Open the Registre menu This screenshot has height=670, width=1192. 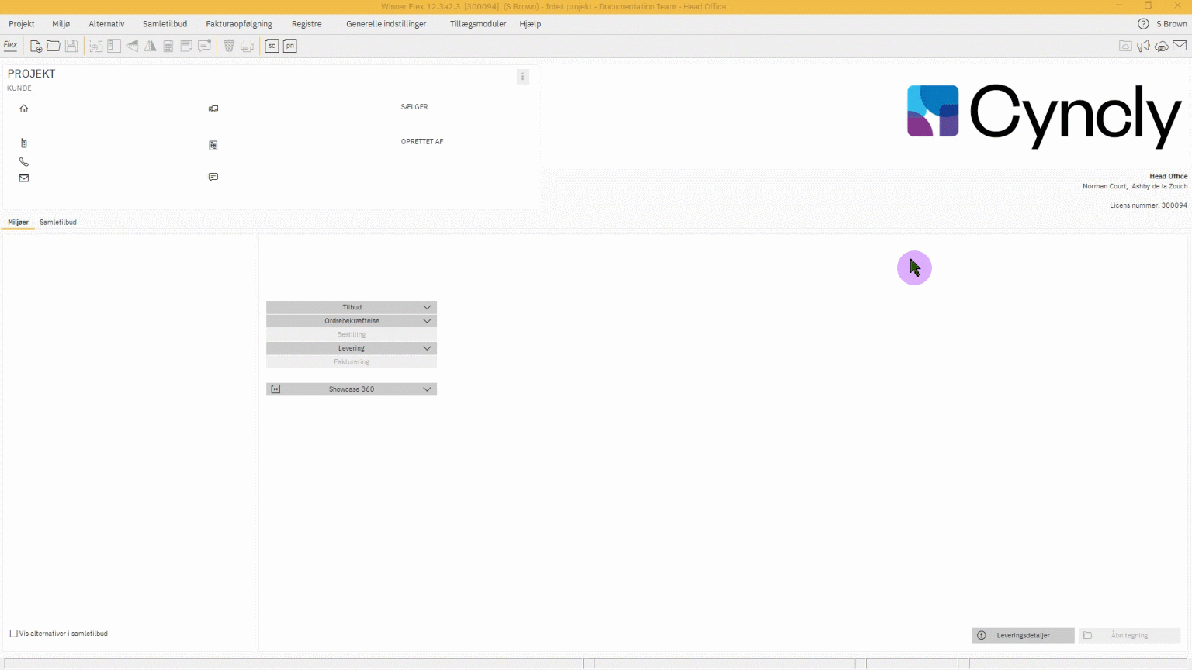tap(307, 24)
